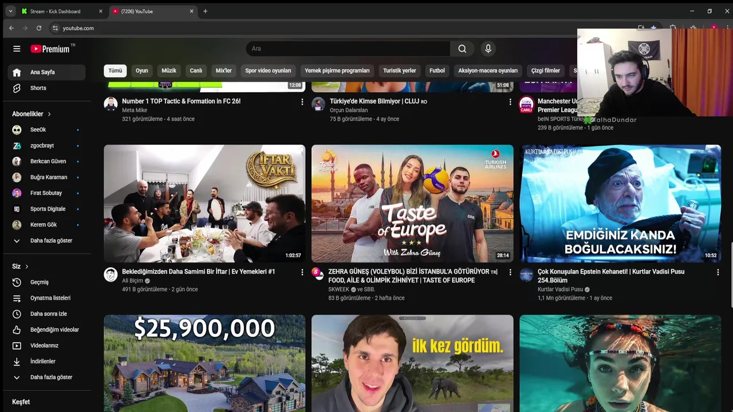The image size is (733, 412).
Task: Select the Tümü filter chip
Action: coord(115,70)
